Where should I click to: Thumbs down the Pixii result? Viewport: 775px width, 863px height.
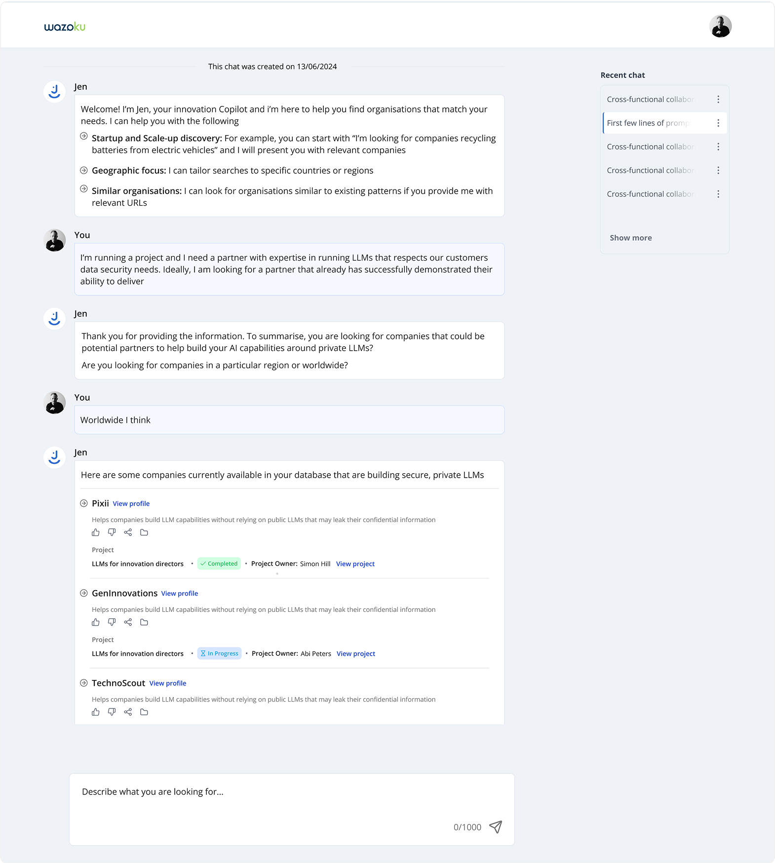pos(112,532)
